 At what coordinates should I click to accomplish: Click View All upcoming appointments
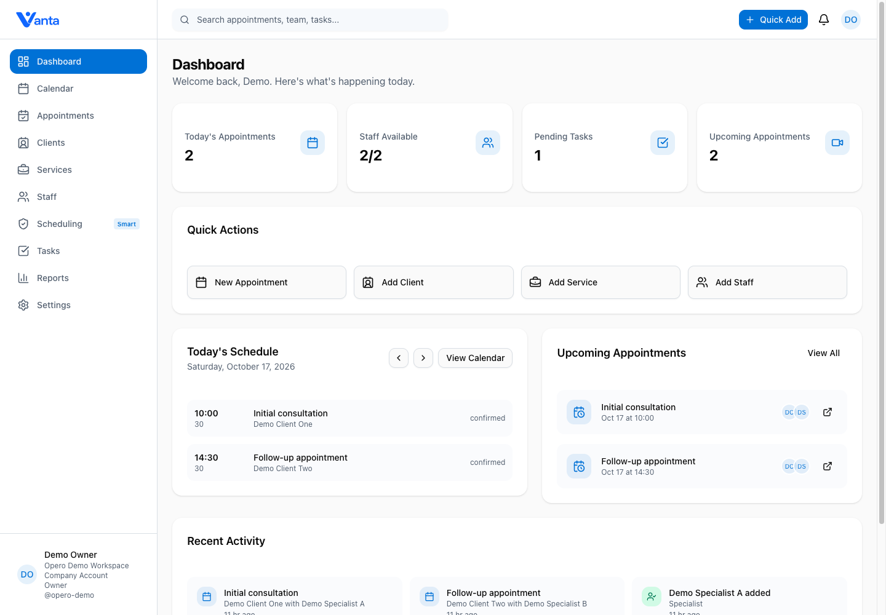824,353
